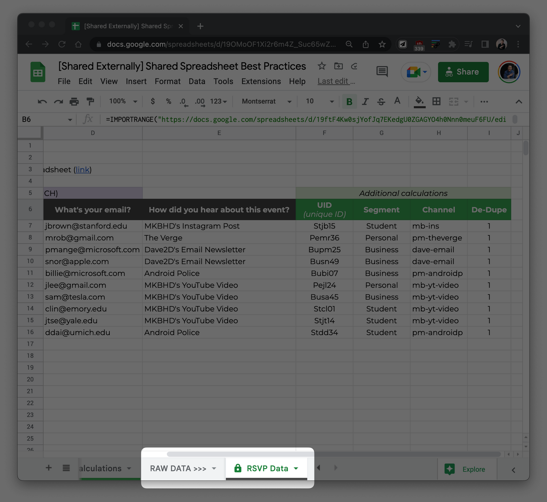
Task: Apply strikethrough formatting
Action: click(x=381, y=101)
